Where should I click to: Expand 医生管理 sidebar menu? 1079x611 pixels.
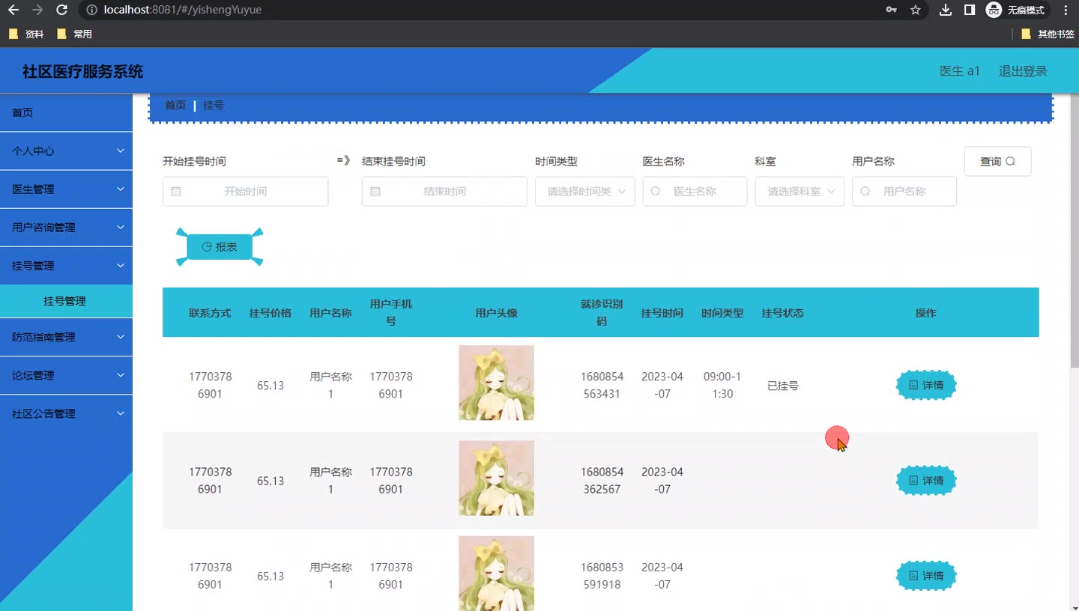coord(66,189)
